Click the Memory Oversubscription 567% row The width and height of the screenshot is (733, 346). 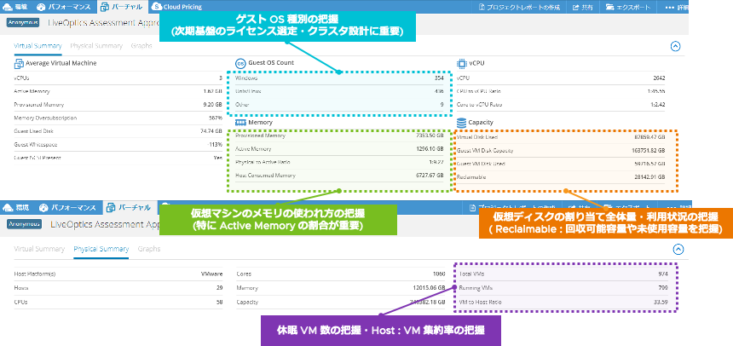click(118, 118)
